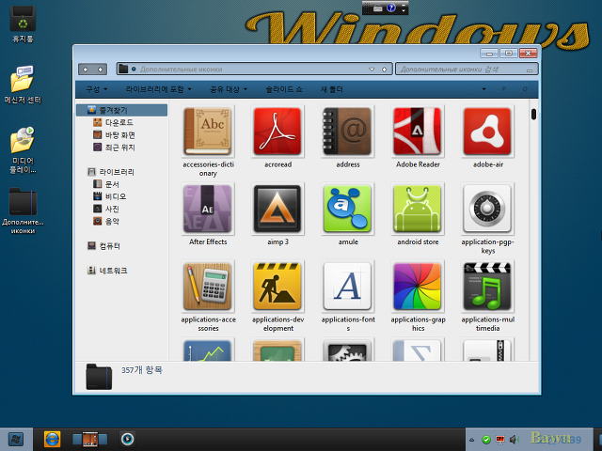This screenshot has height=451, width=602.
Task: Select 최근 위치 in the navigation pane
Action: 115,148
